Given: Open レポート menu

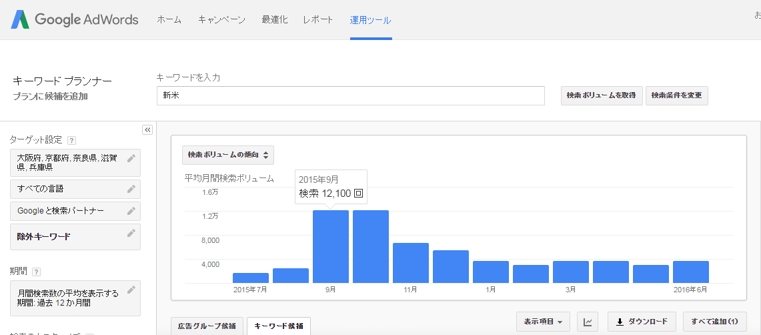Looking at the screenshot, I should 318,20.
